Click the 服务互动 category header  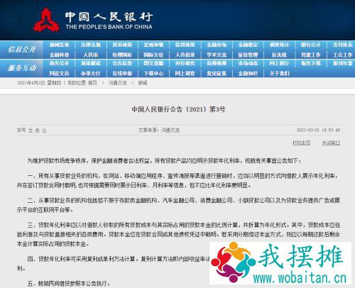pyautogui.click(x=21, y=68)
